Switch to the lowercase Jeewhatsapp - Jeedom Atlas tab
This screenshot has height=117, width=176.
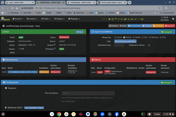click(x=81, y=3)
